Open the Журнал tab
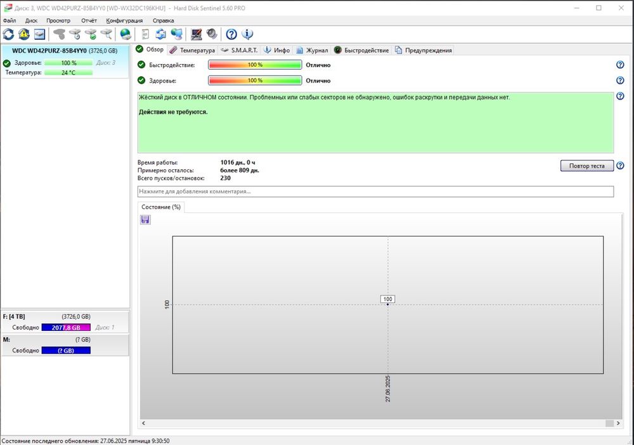 click(312, 50)
